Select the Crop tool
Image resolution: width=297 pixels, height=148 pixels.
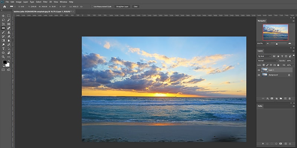(3, 24)
